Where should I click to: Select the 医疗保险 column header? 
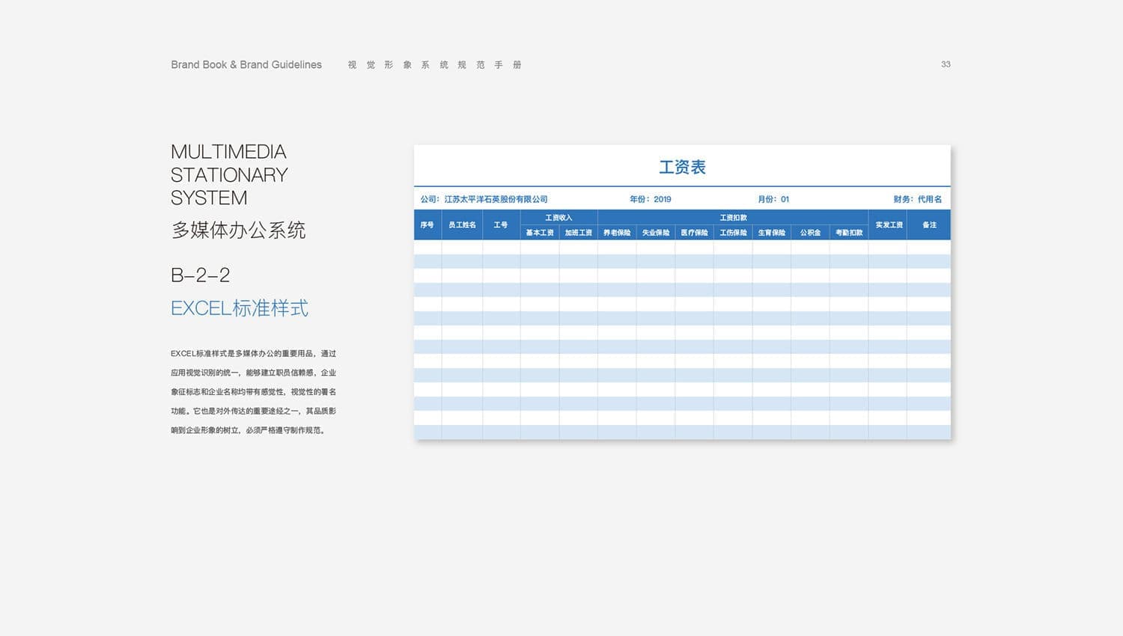pyautogui.click(x=694, y=233)
